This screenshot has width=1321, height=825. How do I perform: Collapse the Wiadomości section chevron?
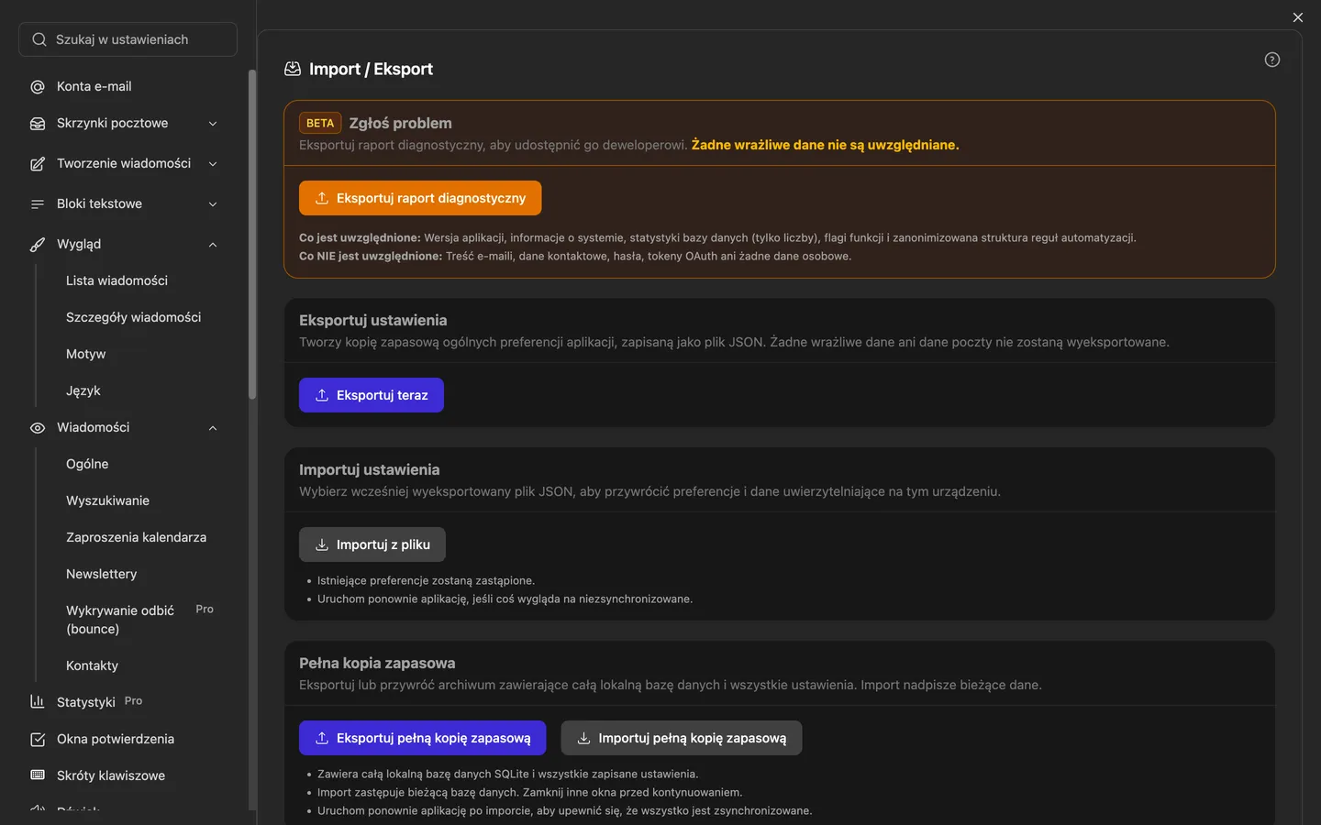[x=213, y=428]
